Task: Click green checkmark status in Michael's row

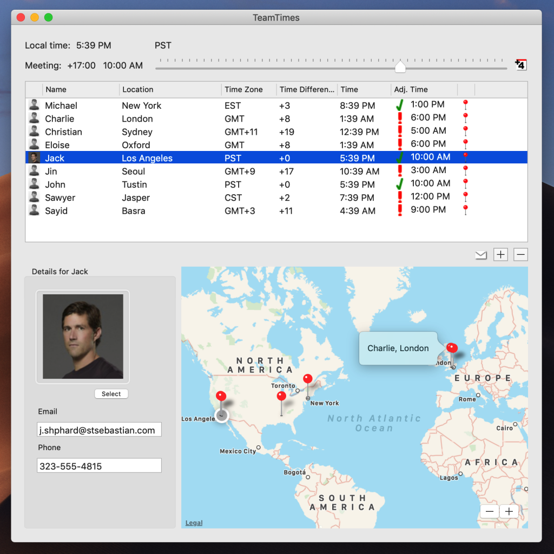Action: tap(400, 105)
